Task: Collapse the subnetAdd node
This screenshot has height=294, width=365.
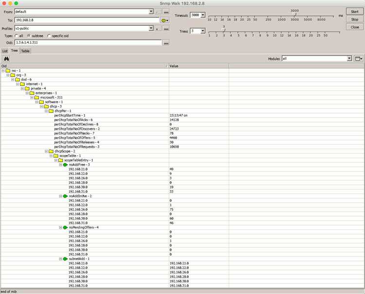Action: coord(60,259)
